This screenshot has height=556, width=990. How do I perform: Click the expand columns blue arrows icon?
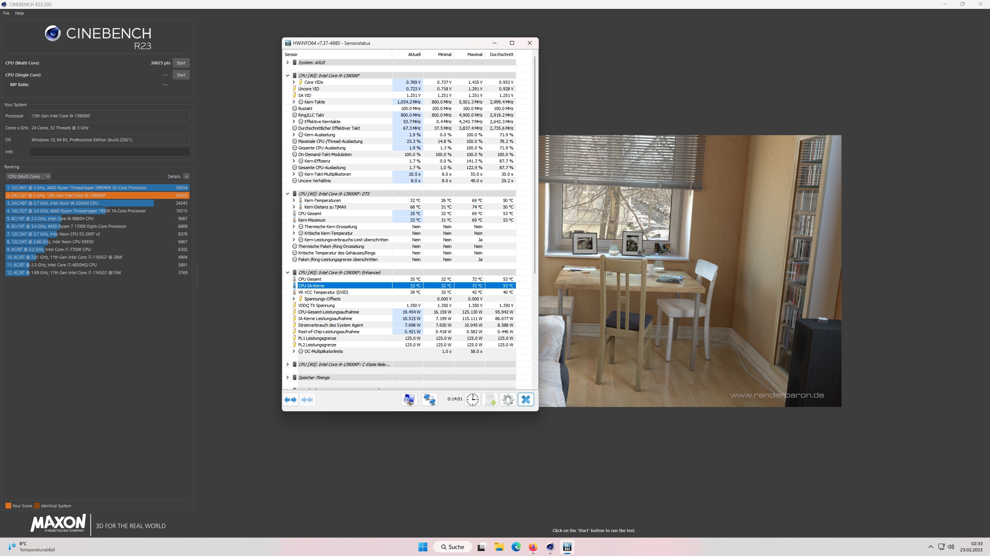(x=290, y=400)
